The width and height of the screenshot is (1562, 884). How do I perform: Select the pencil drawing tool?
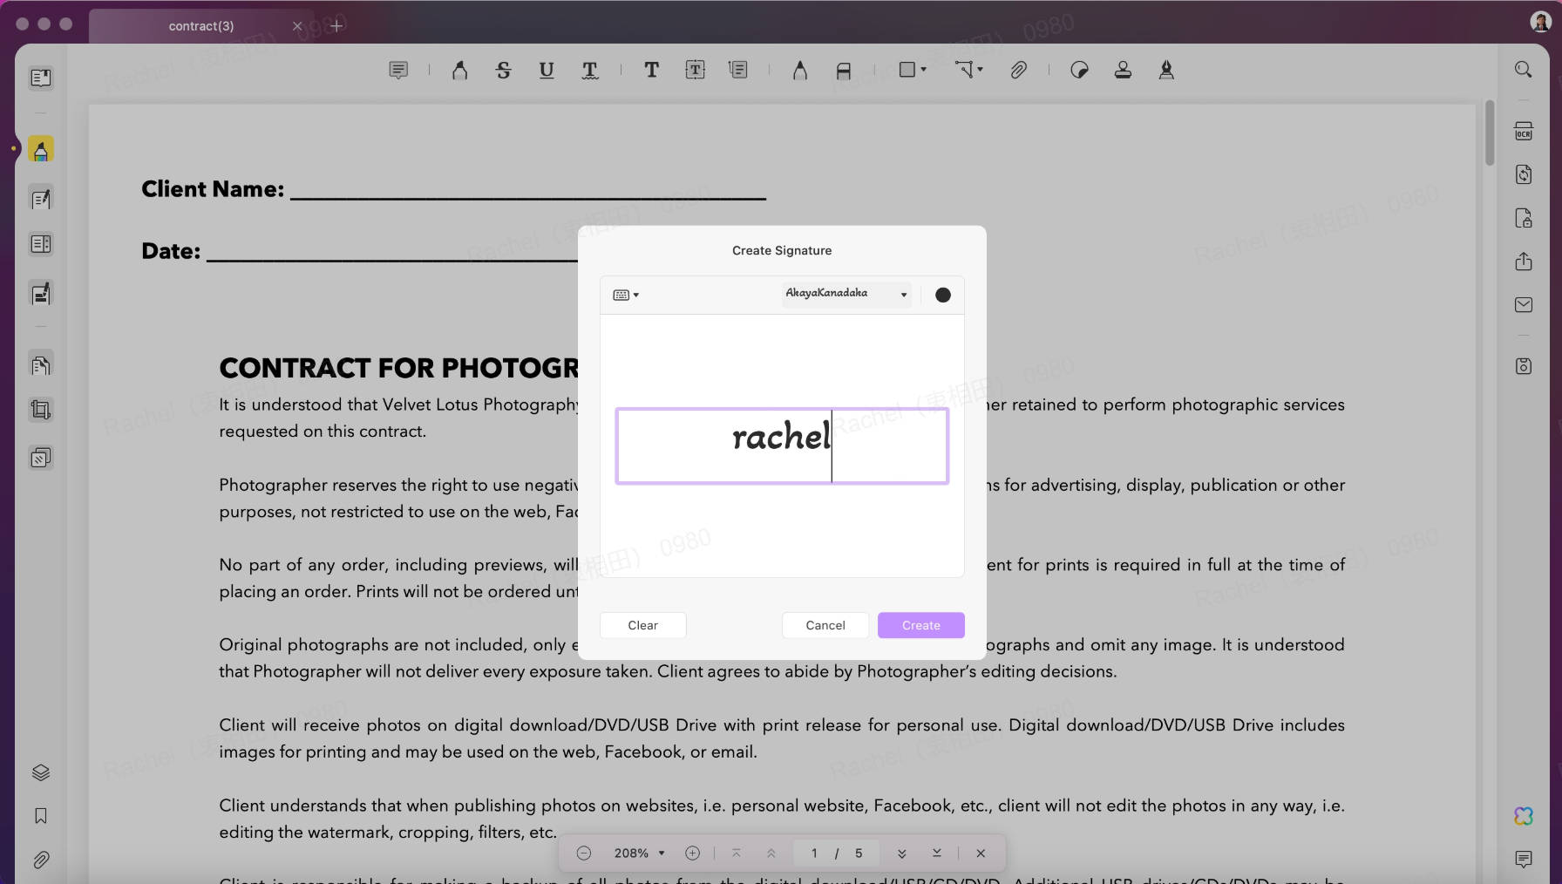pos(799,70)
